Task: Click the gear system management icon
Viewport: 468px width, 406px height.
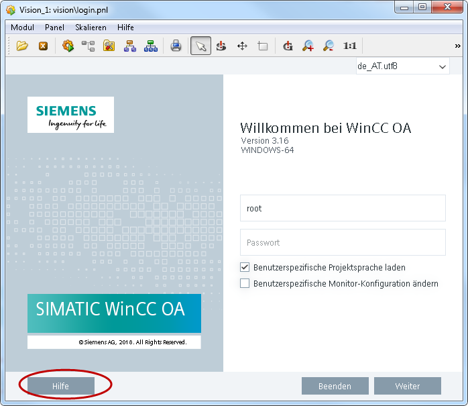Action: click(68, 46)
